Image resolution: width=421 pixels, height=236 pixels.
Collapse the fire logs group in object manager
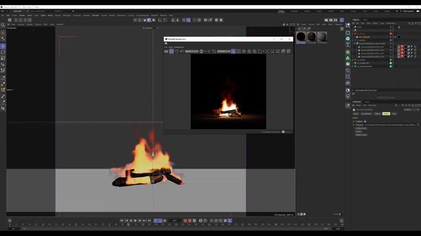pos(355,43)
